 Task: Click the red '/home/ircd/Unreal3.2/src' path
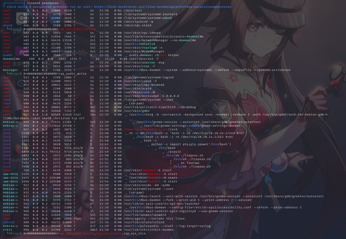point(146,129)
